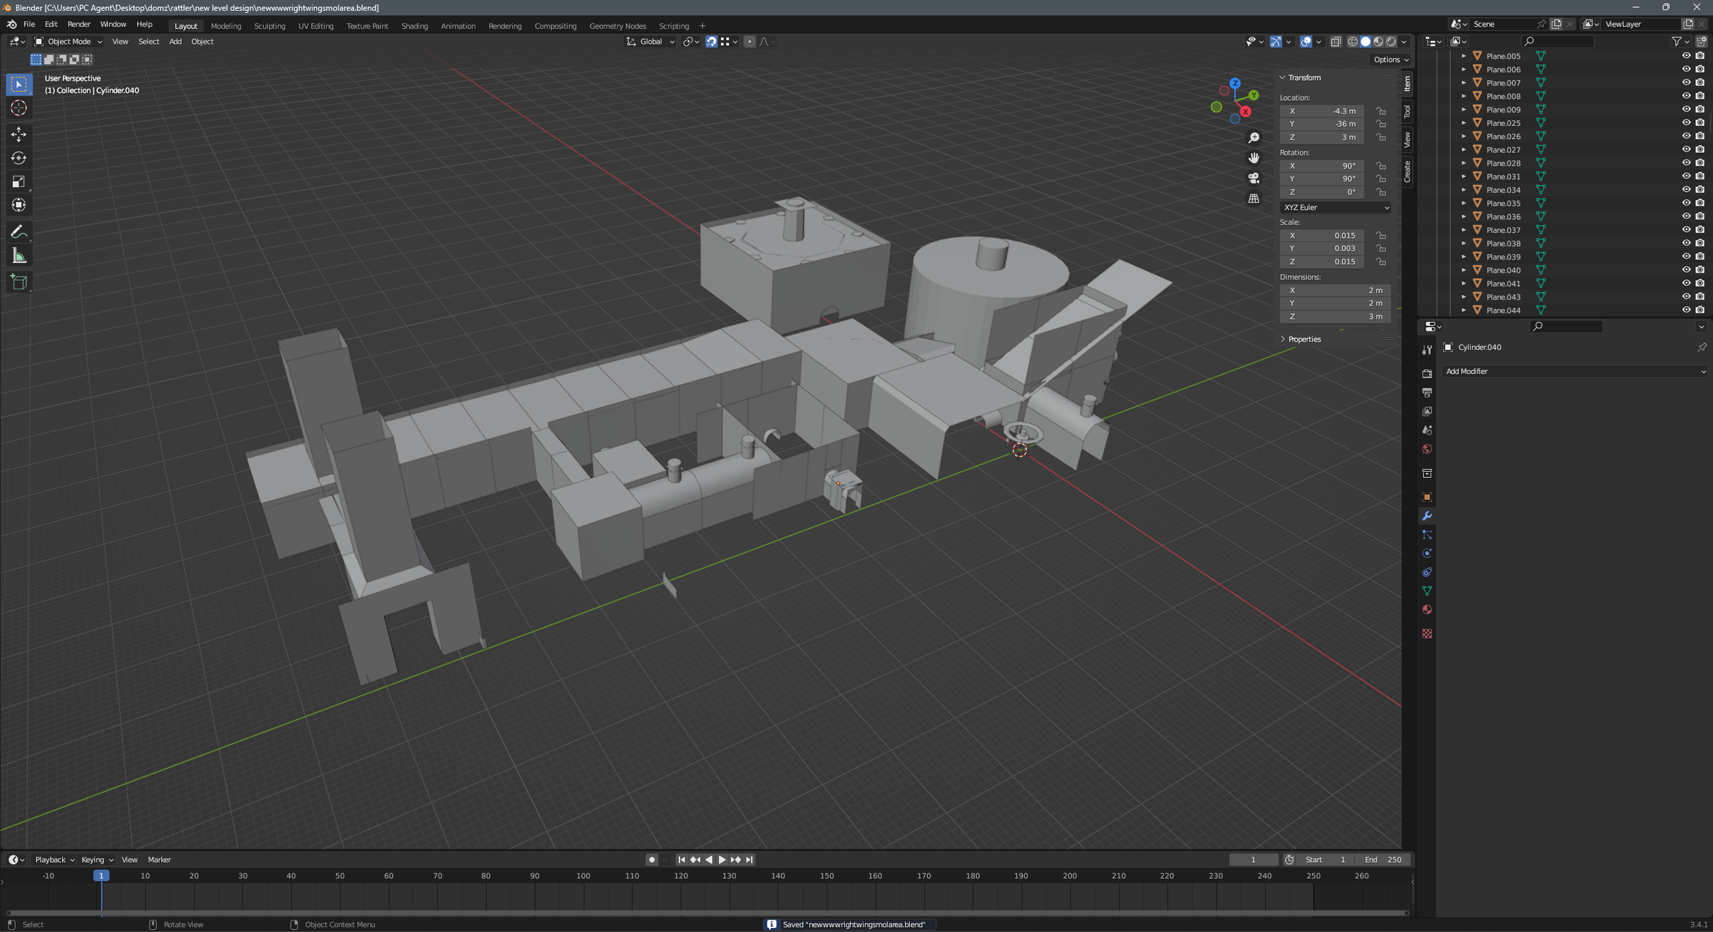
Task: Click frame 100 on the timeline
Action: pyautogui.click(x=583, y=877)
